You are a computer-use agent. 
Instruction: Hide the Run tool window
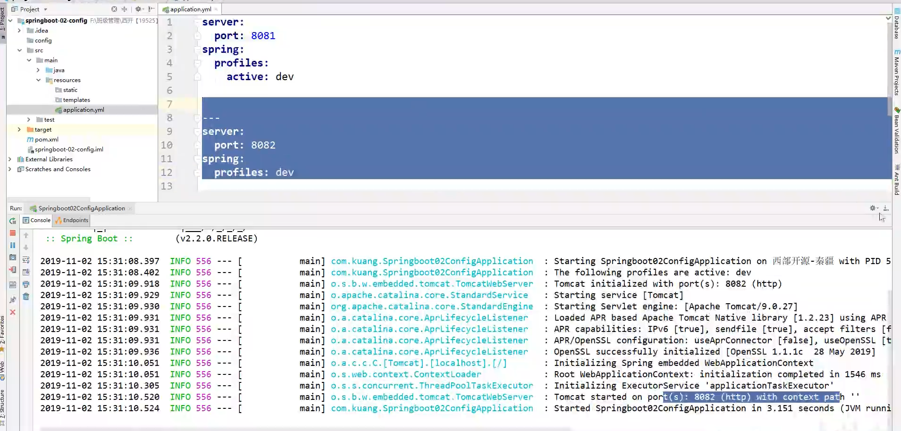(x=886, y=208)
